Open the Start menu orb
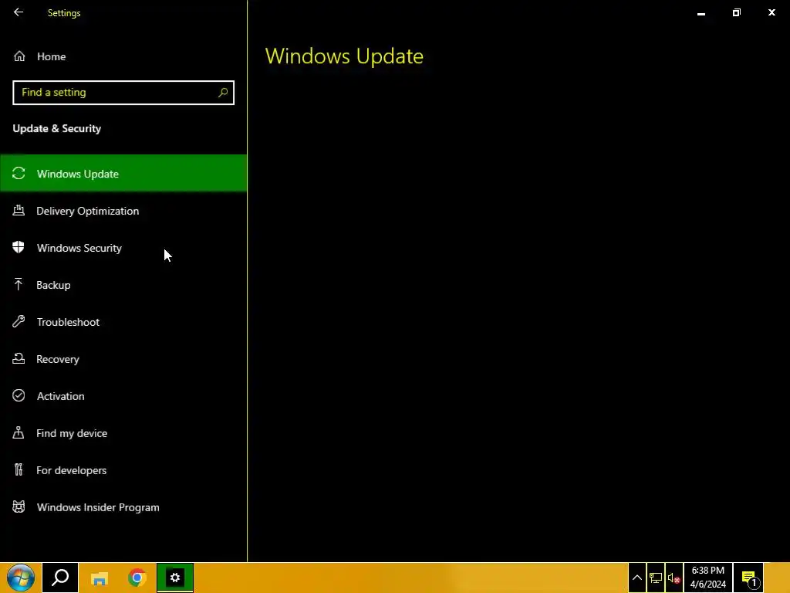This screenshot has width=790, height=593. pos(20,578)
